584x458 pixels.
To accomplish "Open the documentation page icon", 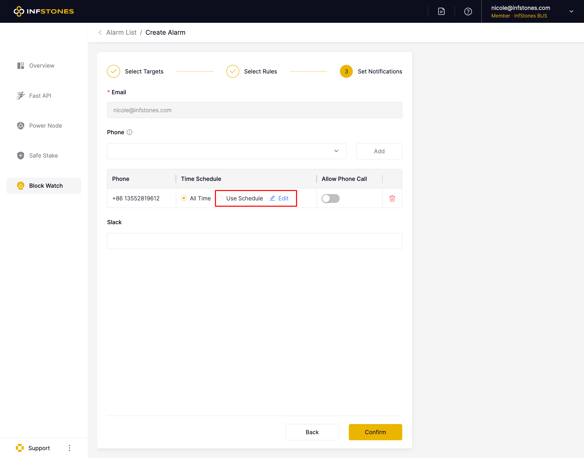I will [441, 12].
